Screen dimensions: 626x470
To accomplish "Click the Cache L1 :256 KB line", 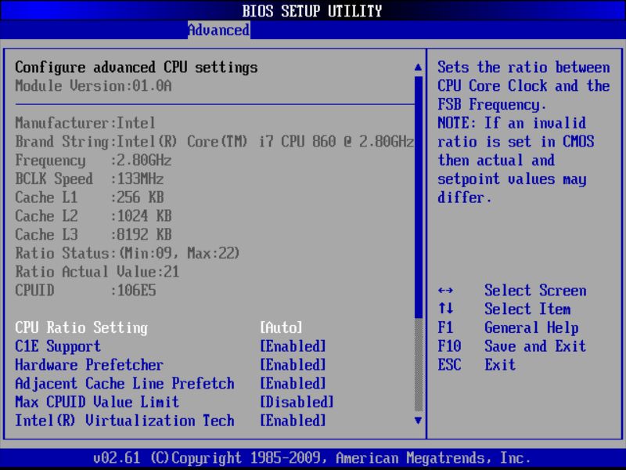I will click(x=89, y=197).
